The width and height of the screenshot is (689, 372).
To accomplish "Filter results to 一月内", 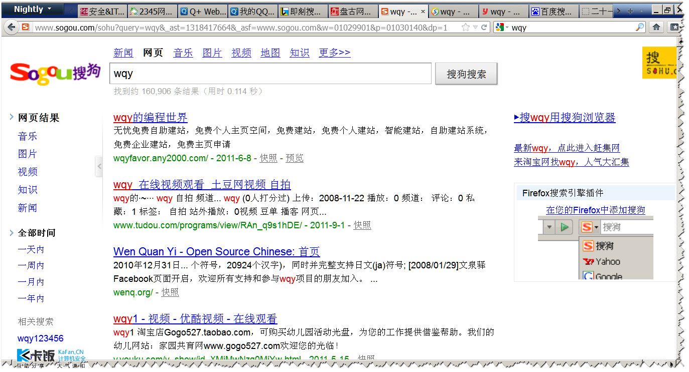I will [x=31, y=282].
